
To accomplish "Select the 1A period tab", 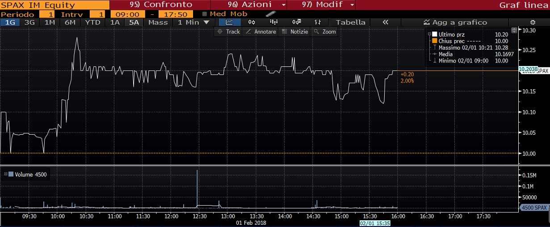I will (115, 22).
